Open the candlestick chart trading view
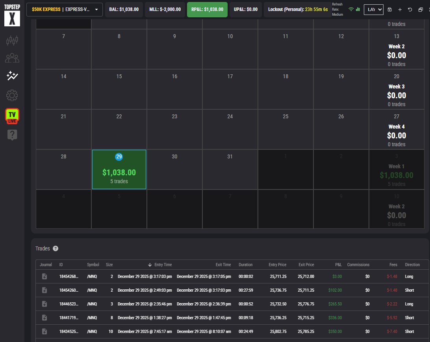The height and width of the screenshot is (342, 430). coord(12,40)
